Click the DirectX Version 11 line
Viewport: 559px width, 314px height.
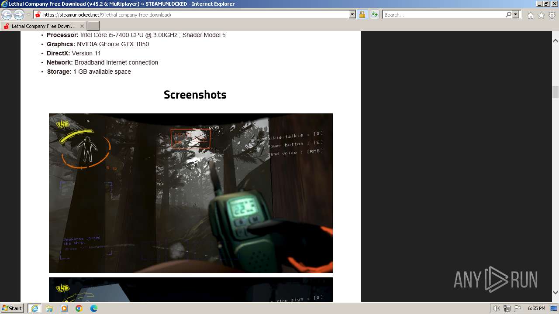coord(74,53)
